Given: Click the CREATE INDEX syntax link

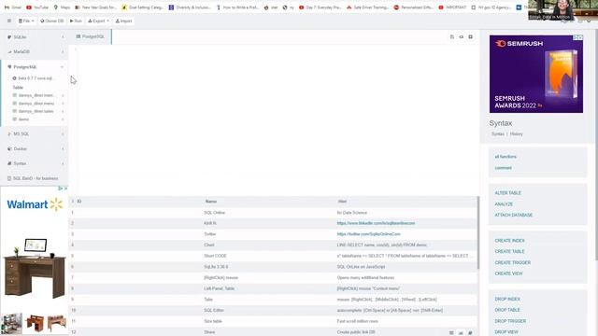Looking at the screenshot, I should click(509, 241).
